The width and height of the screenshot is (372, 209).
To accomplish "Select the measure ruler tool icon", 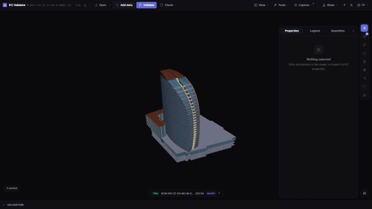I will pos(365,45).
